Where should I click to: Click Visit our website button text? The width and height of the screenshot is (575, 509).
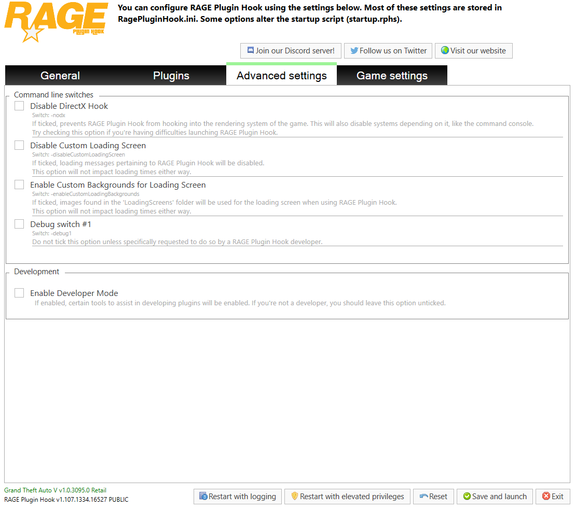(478, 50)
